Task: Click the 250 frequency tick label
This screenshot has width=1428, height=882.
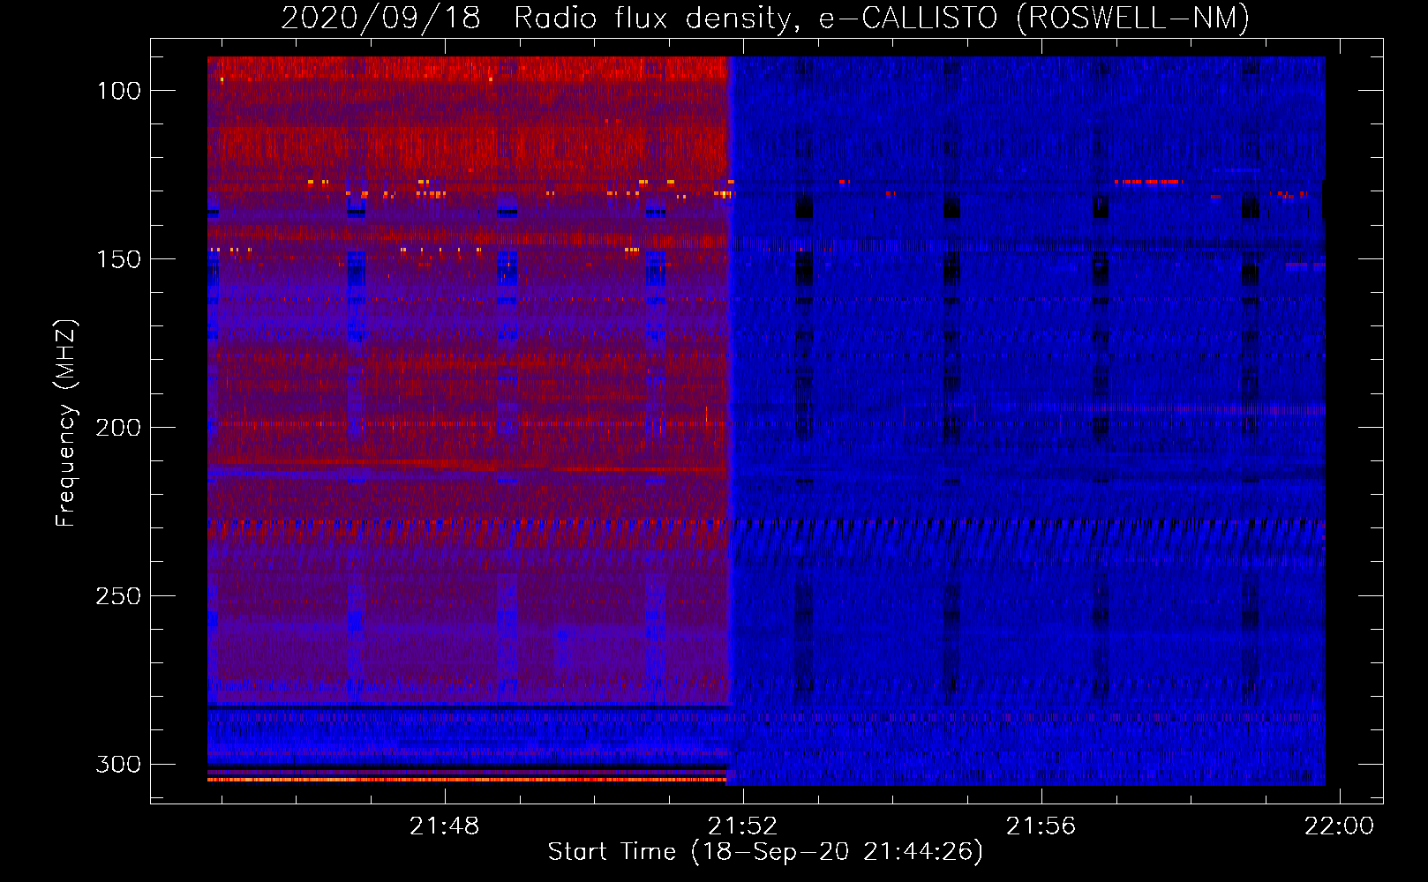Action: pyautogui.click(x=118, y=596)
